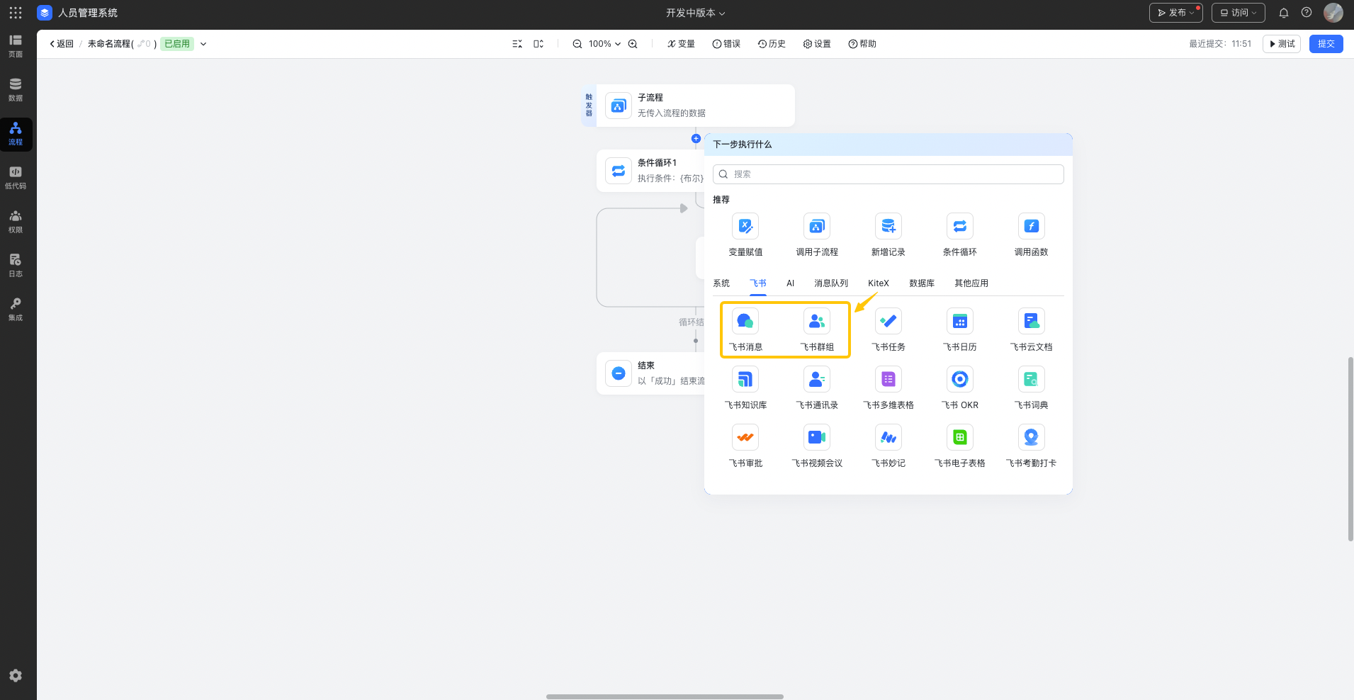Open the 集成 section in the sidebar
Image resolution: width=1354 pixels, height=700 pixels.
(x=16, y=310)
